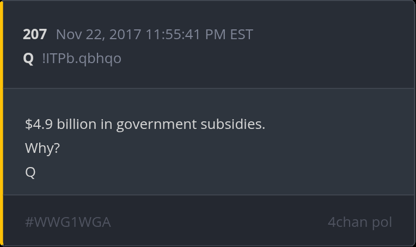Open post number 207
This screenshot has width=416, height=247.
click(35, 34)
